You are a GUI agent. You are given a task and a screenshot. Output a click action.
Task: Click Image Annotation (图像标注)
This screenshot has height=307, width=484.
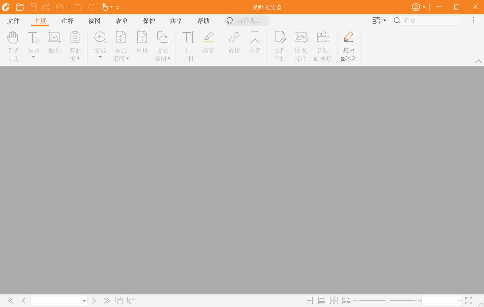click(301, 46)
